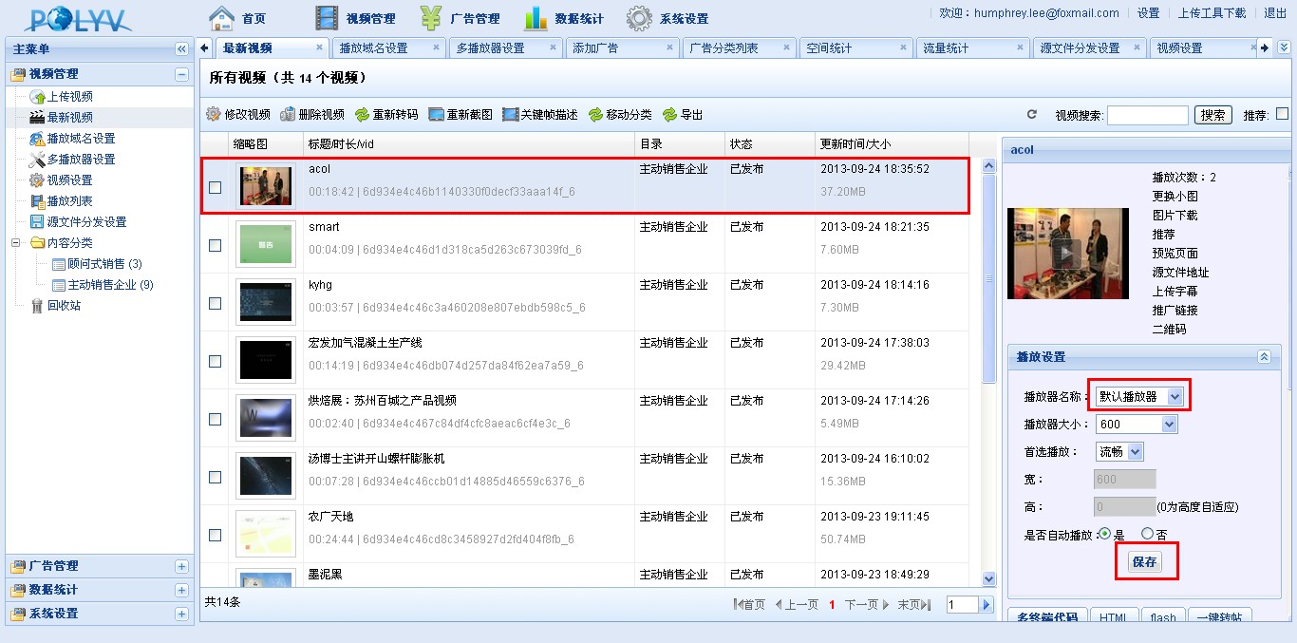
Task: Enable the 推荐 checkbox
Action: pos(1282,114)
